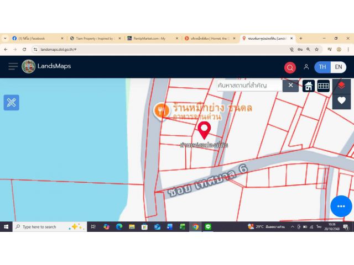Close the Tiam Property tab
354x265 pixels.
point(119,39)
